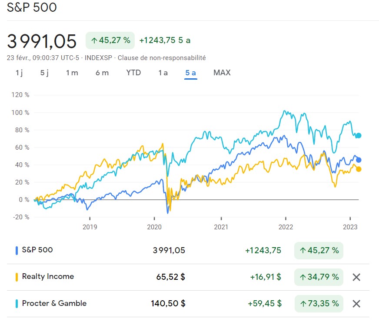Image resolution: width=379 pixels, height=322 pixels.
Task: Click the blue S&P 500 color marker
Action: click(17, 251)
